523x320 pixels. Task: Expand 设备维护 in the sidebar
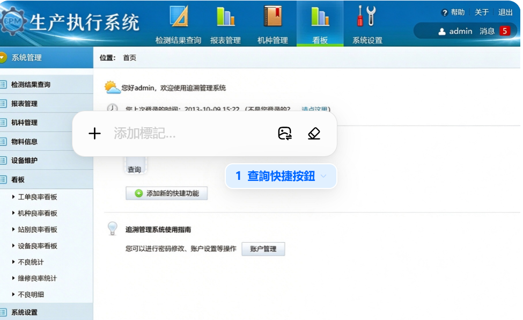46,161
